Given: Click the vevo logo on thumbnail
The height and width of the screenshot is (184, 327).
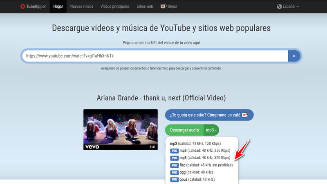Looking at the screenshot, I should [92, 147].
